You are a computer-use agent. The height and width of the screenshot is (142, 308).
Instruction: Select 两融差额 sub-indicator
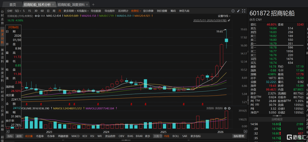tap(63, 136)
